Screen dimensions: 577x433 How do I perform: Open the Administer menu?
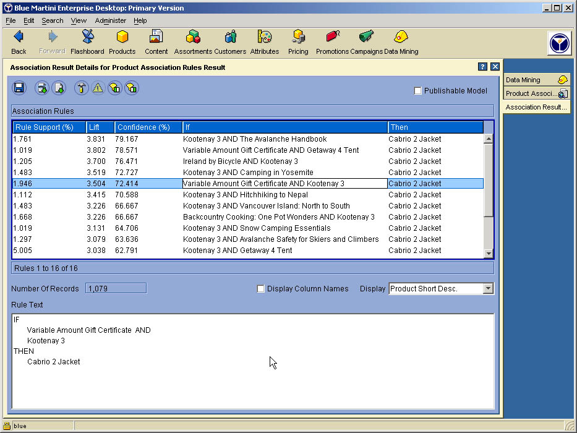[111, 20]
